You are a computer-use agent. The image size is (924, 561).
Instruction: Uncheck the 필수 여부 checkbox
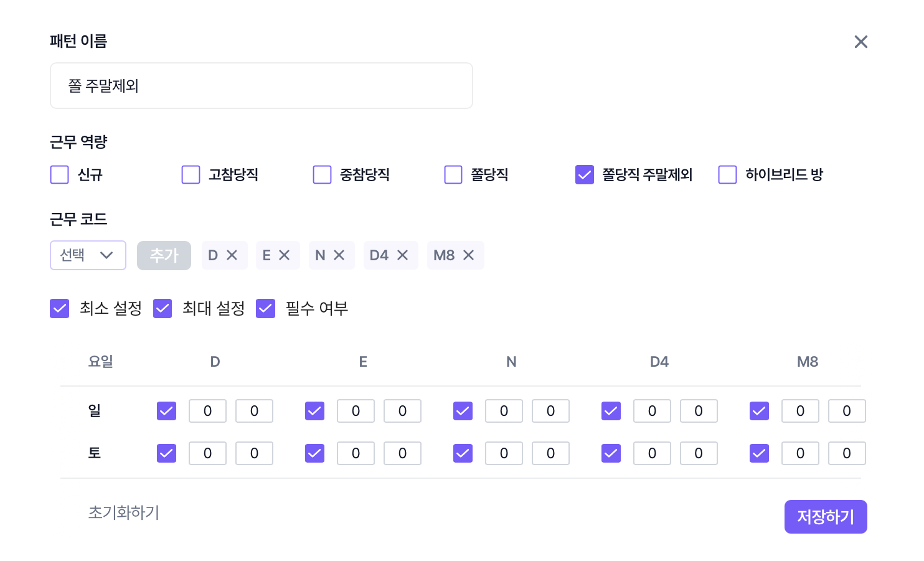(266, 309)
